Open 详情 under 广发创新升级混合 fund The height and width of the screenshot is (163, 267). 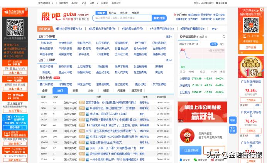258,105
